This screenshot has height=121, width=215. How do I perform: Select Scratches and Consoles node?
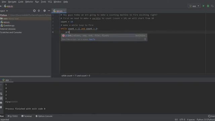click(11, 32)
